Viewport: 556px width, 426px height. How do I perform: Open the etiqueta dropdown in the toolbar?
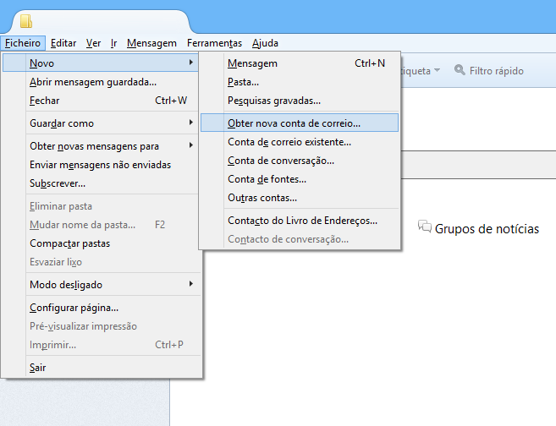click(421, 71)
